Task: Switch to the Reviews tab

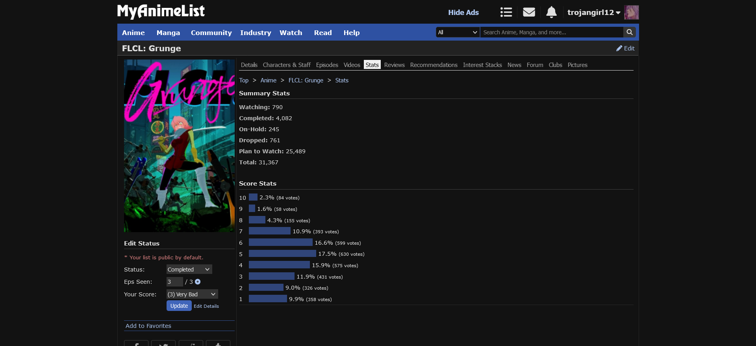Action: 394,65
